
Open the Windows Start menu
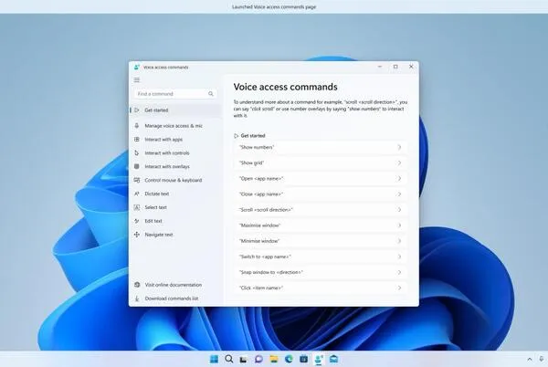point(214,359)
